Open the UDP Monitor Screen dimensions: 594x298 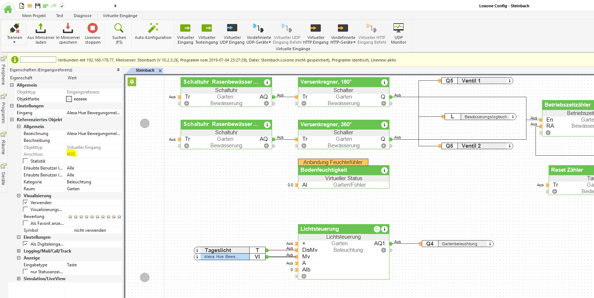tap(398, 28)
